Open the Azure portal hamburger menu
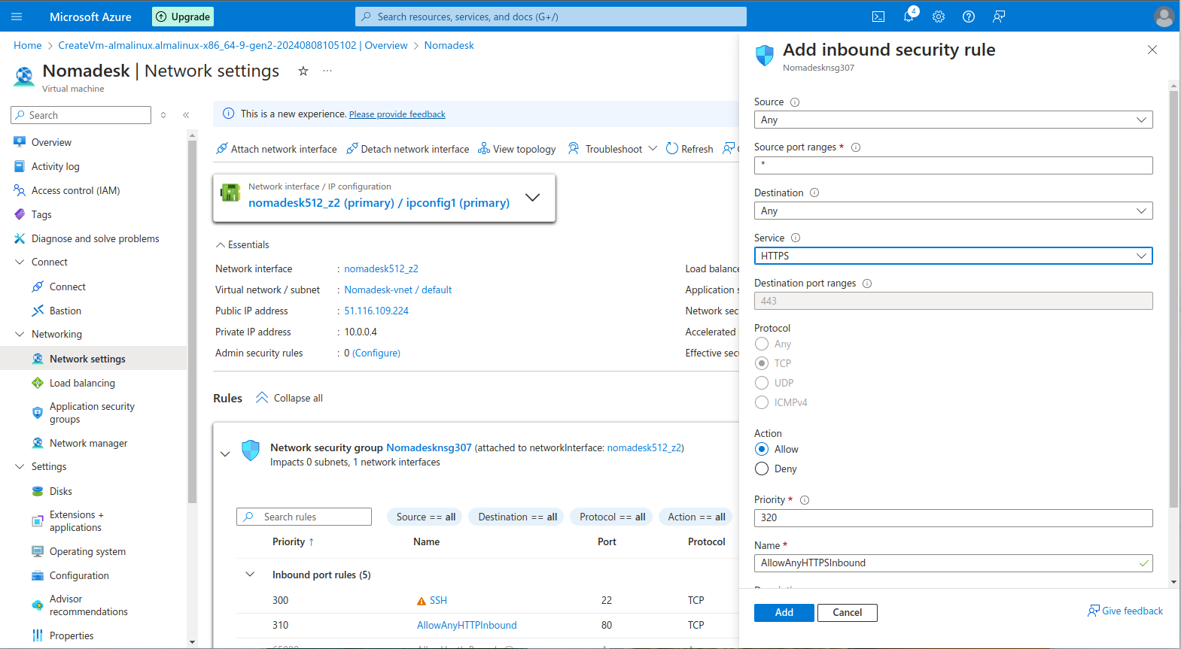This screenshot has height=649, width=1181. point(17,17)
